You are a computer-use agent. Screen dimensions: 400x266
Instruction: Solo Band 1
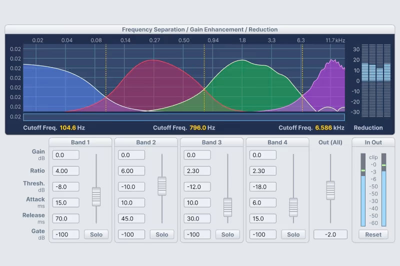point(96,234)
